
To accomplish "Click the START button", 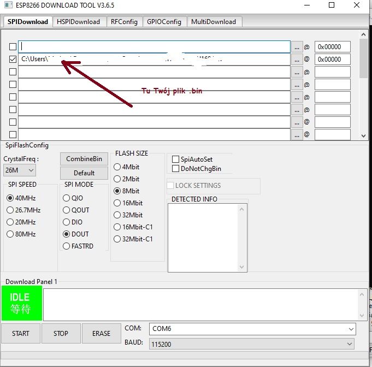I will point(21,333).
